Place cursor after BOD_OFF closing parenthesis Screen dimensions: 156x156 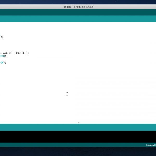coord(28,53)
